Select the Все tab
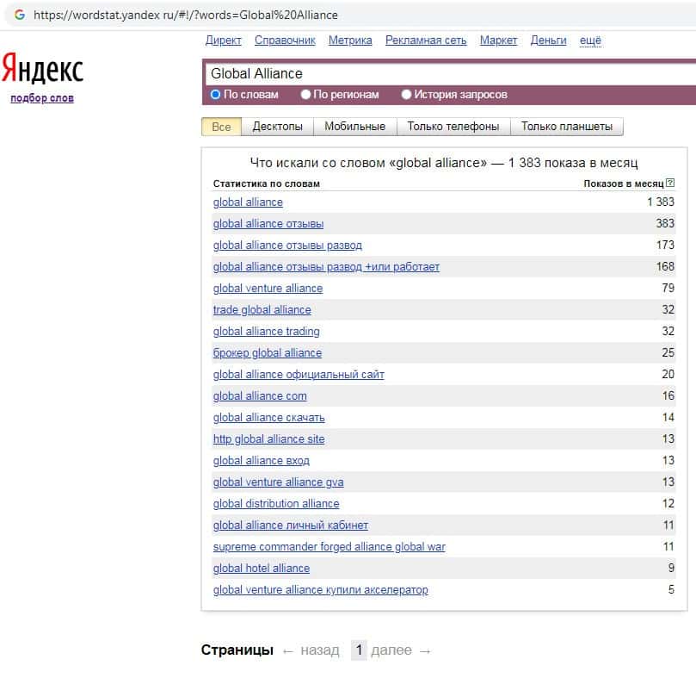This screenshot has height=678, width=696. (221, 127)
